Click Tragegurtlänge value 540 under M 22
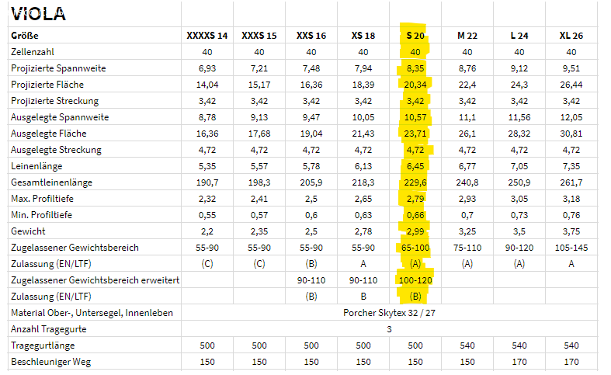Image resolution: width=611 pixels, height=375 pixels. 467,345
